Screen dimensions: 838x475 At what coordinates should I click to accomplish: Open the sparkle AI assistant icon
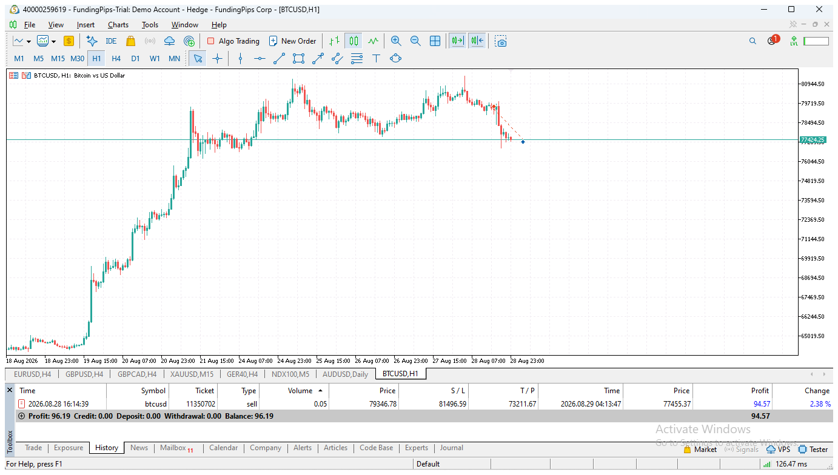(92, 41)
